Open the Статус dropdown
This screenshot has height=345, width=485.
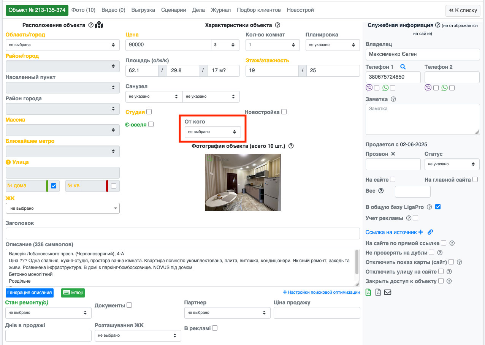452,164
